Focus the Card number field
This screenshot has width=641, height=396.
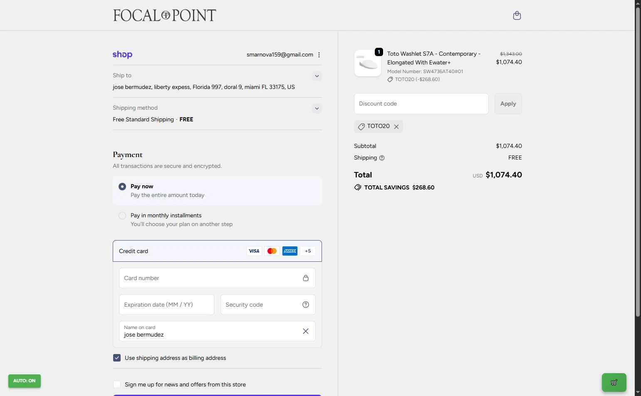[x=217, y=278]
